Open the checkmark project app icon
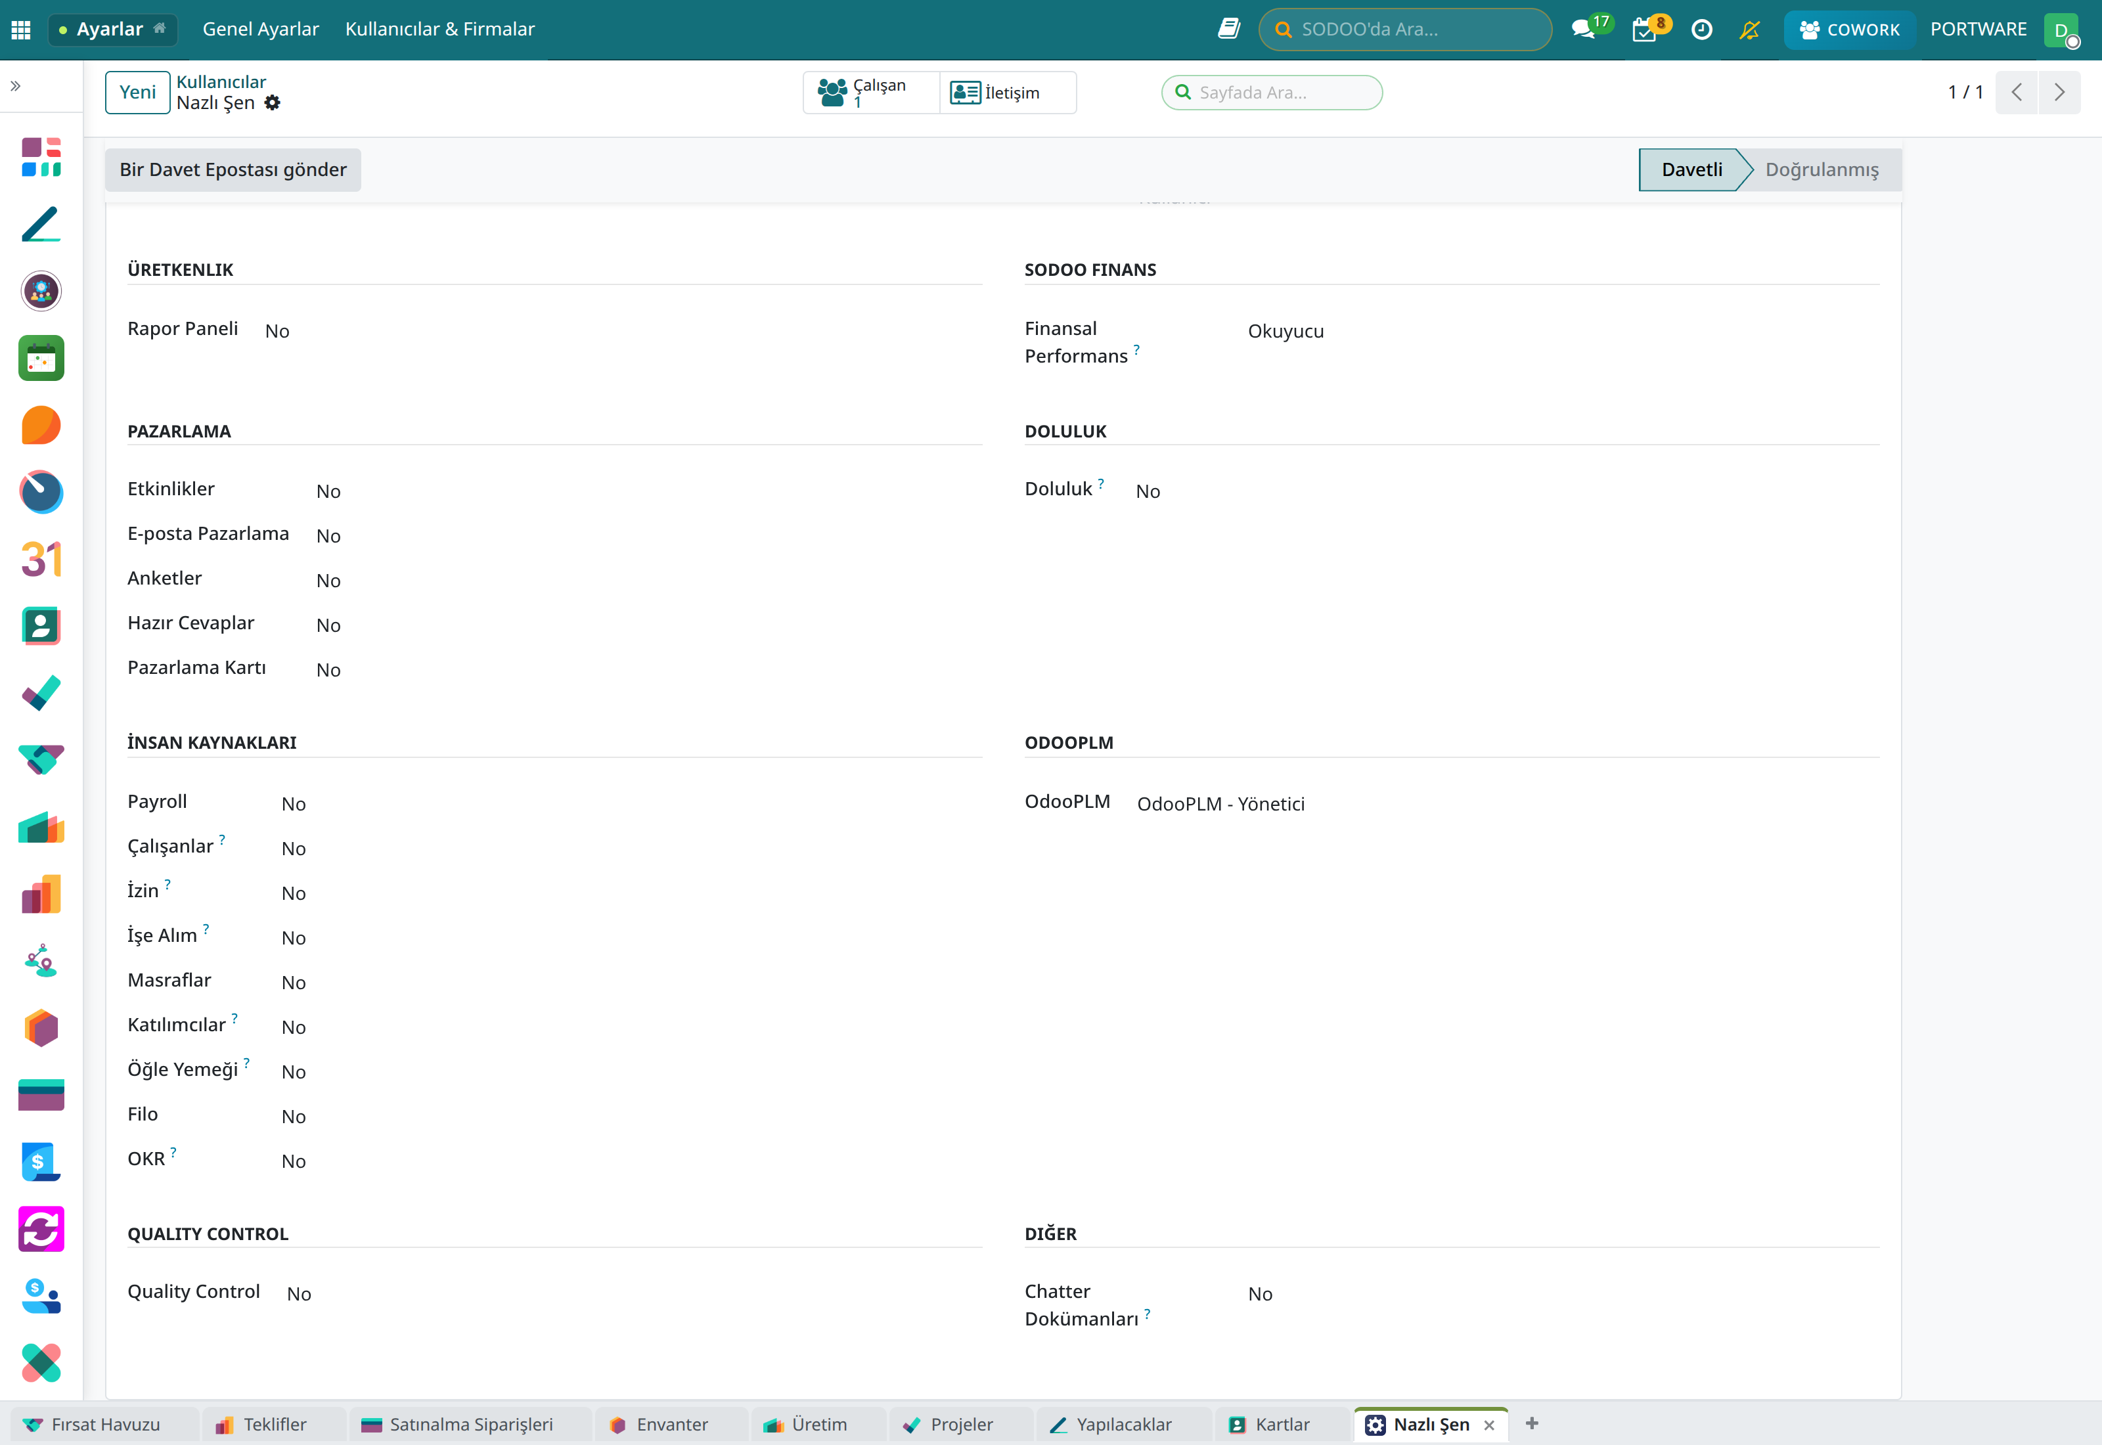The width and height of the screenshot is (2102, 1445). tap(41, 693)
